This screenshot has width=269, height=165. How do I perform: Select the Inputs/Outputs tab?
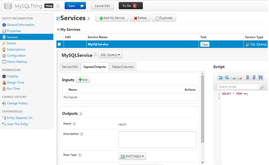[x=95, y=67]
